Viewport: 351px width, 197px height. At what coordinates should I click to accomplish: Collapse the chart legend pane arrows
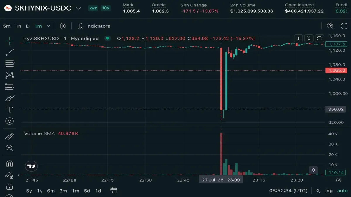pyautogui.click(x=309, y=38)
